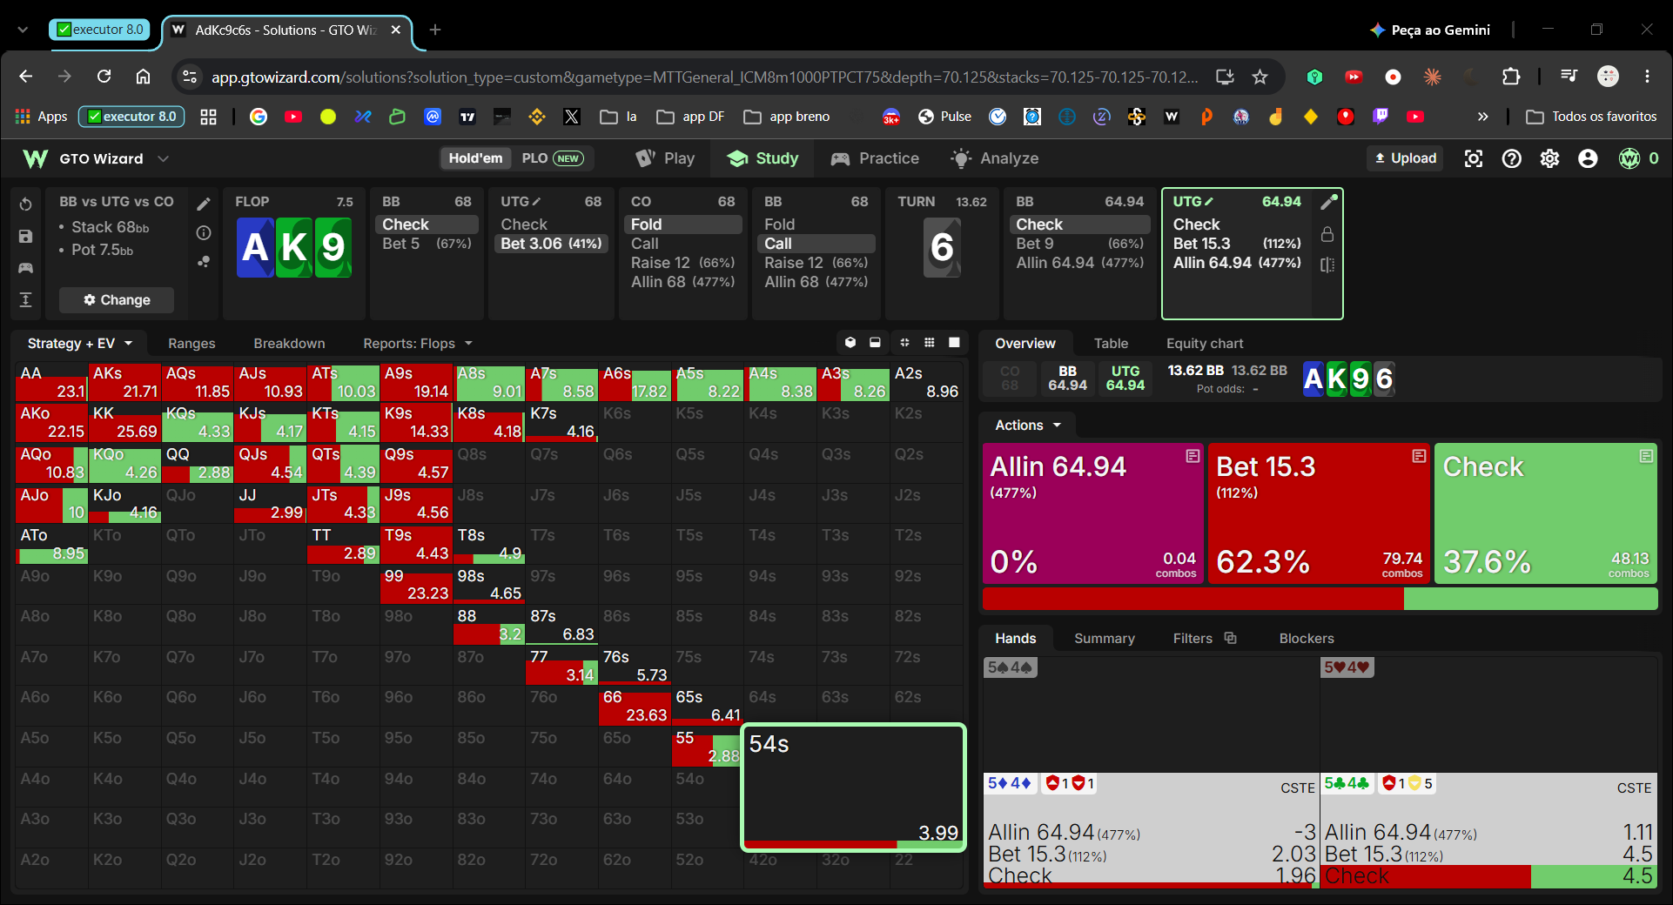Open the help question mark icon
Viewport: 1673px width, 905px height.
(x=1512, y=158)
